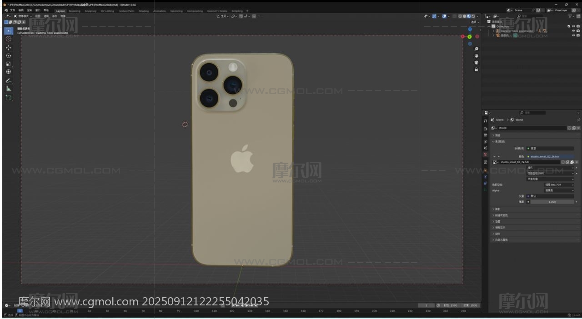
Task: Open the 线性 Rec.709 color space dropdown
Action: [x=559, y=185]
